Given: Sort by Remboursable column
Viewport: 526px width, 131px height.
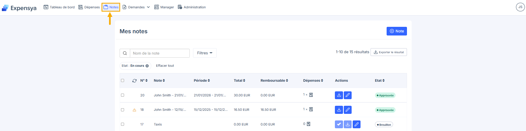Looking at the screenshot, I should pyautogui.click(x=274, y=81).
